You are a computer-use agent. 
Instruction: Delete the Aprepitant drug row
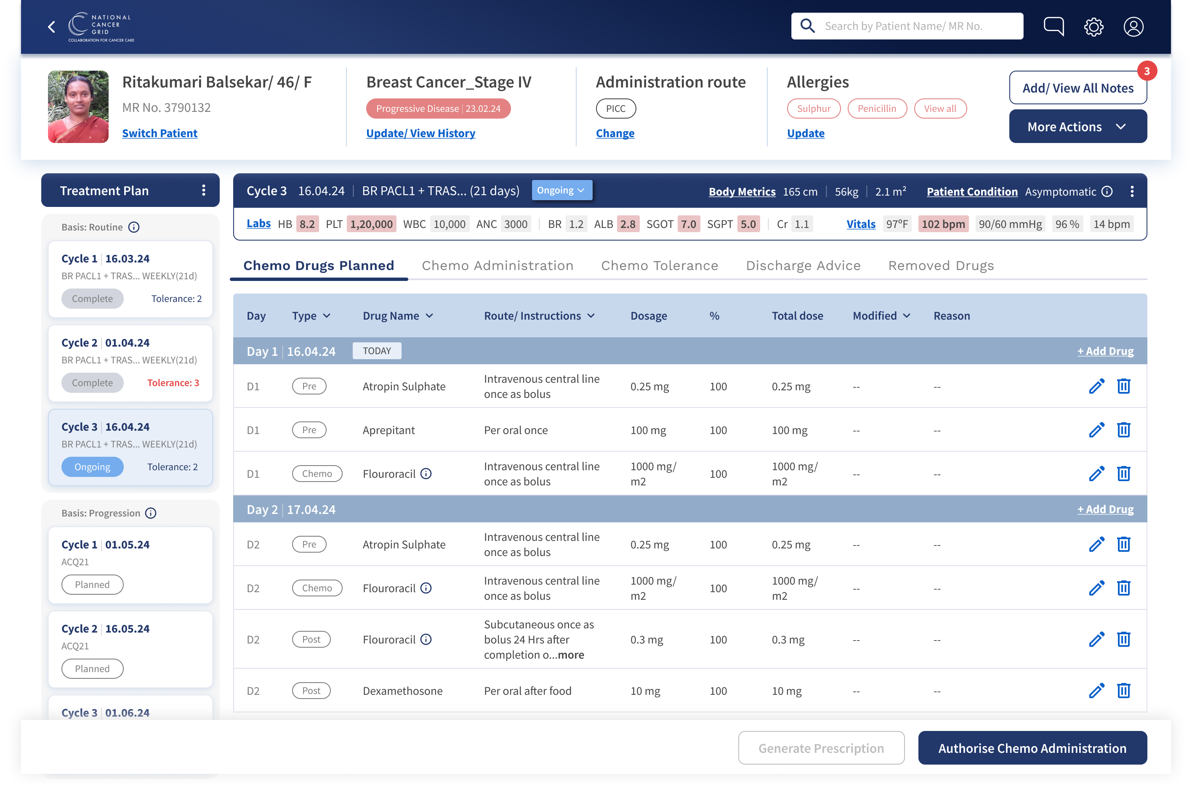1124,430
